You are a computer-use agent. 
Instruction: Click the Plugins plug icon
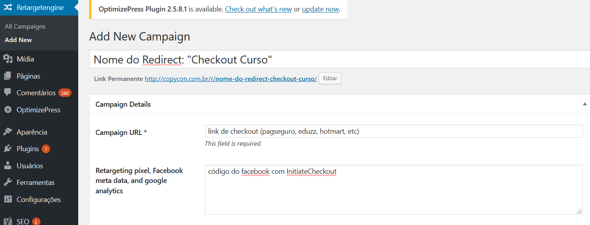click(x=8, y=149)
